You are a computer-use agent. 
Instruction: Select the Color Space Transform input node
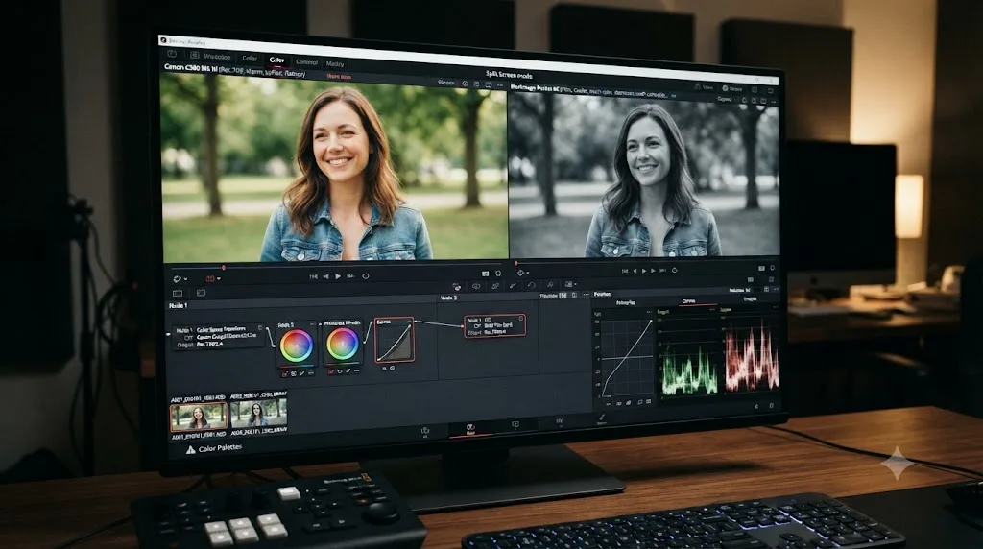click(218, 337)
